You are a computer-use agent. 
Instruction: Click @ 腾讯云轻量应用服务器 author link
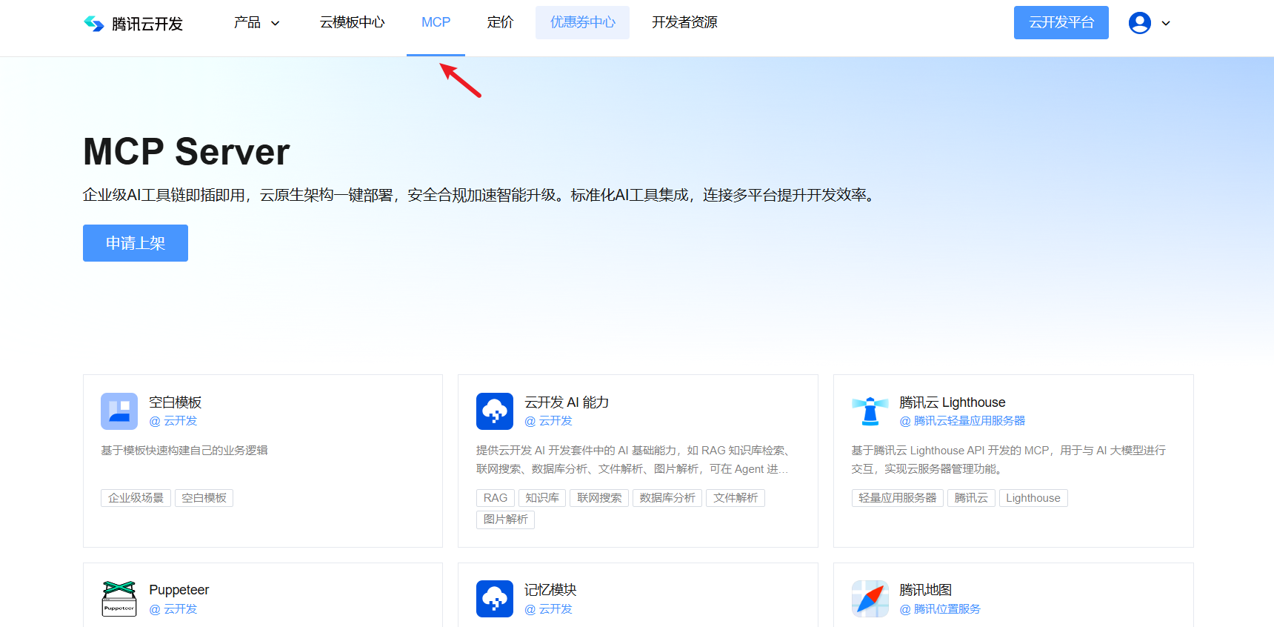[x=962, y=421]
